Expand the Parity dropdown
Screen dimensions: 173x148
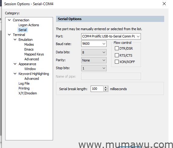(x=94, y=60)
